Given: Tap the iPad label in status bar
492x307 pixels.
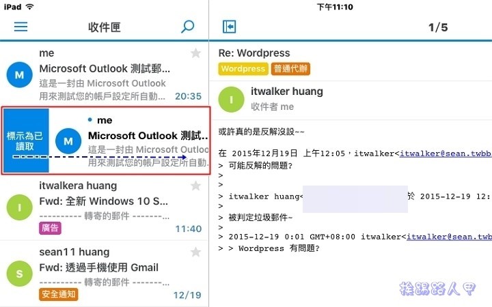Looking at the screenshot, I should (x=12, y=7).
